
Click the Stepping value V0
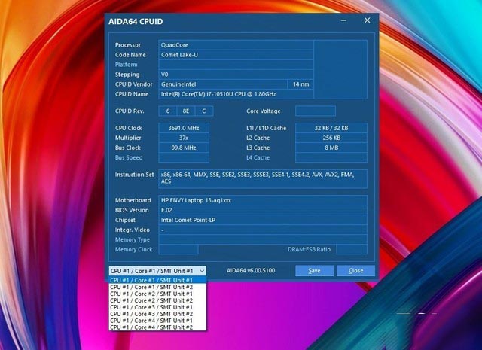(236, 75)
